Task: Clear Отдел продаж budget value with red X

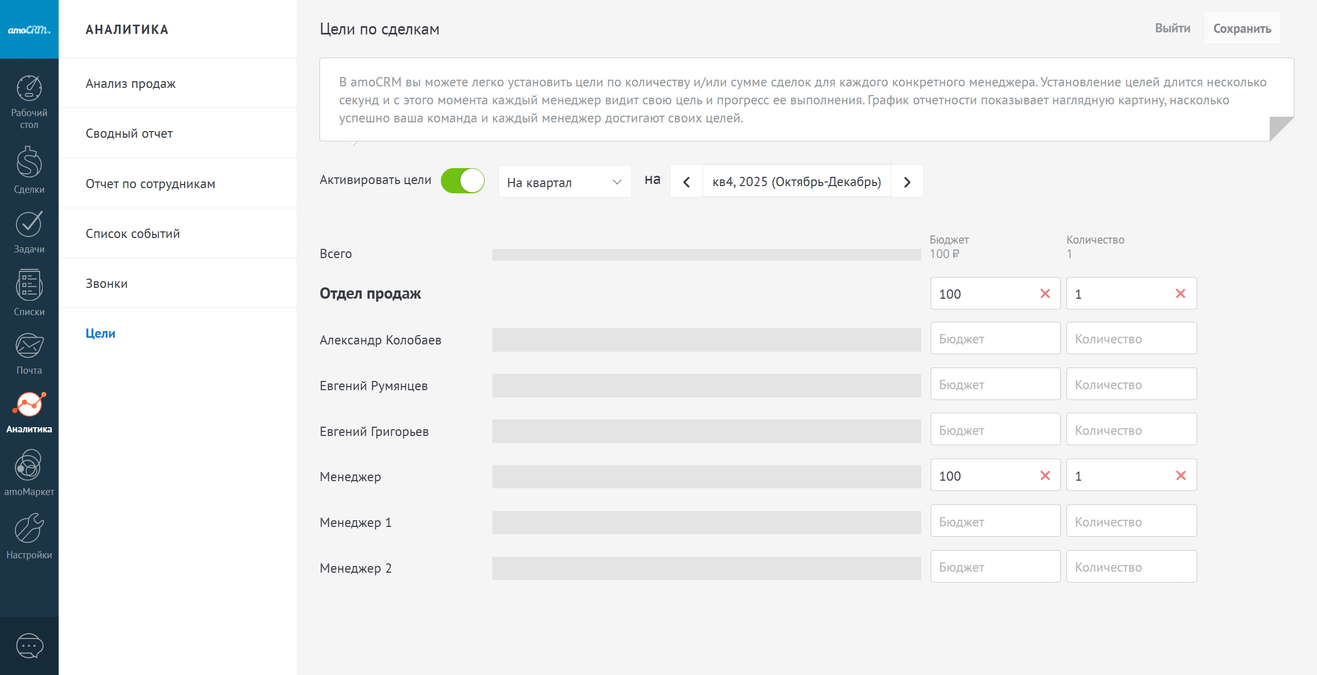Action: (1045, 294)
